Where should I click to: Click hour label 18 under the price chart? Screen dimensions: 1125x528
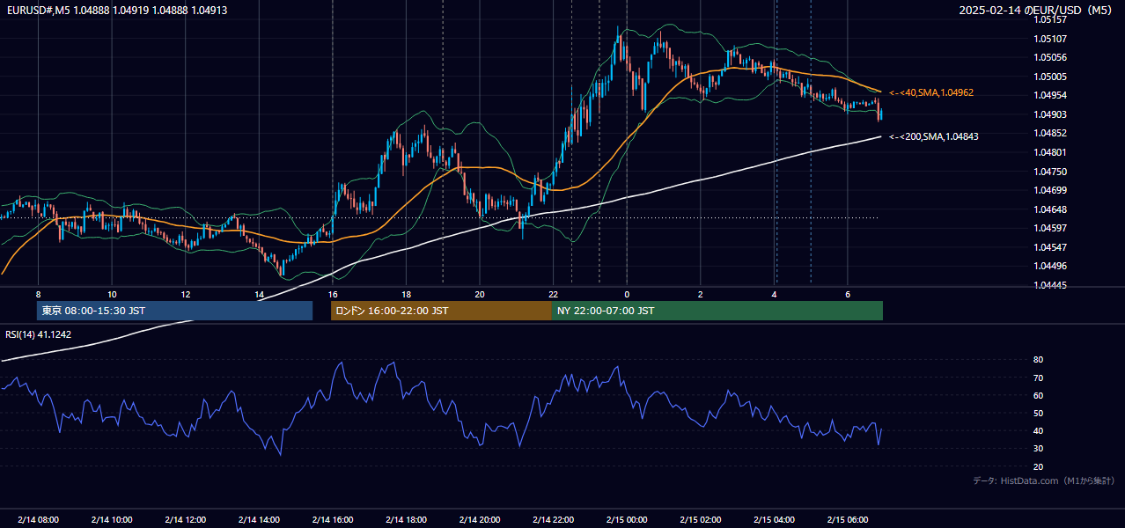(406, 294)
